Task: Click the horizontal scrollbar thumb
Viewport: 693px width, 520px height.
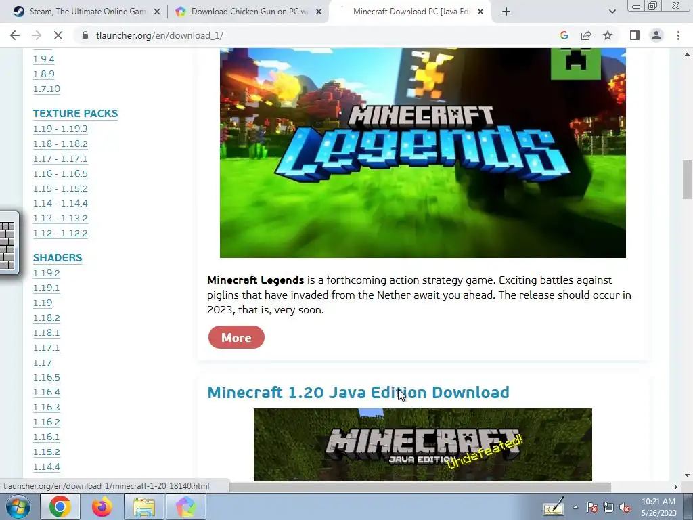Action: pos(420,487)
